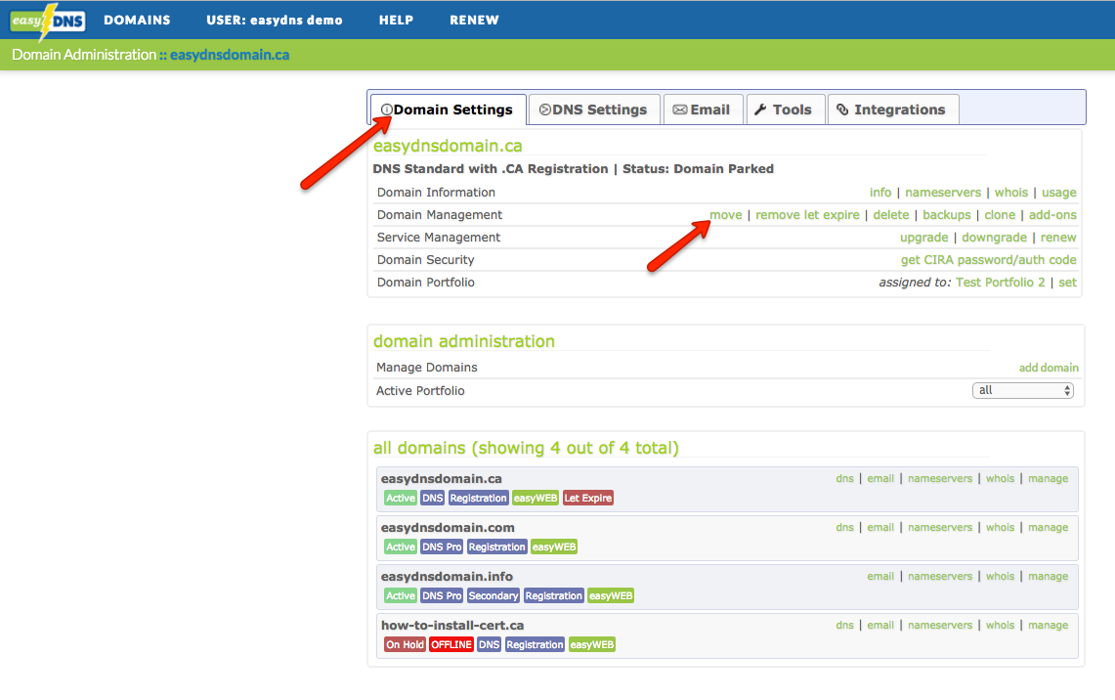Click the usage link
The width and height of the screenshot is (1115, 700).
(1059, 193)
